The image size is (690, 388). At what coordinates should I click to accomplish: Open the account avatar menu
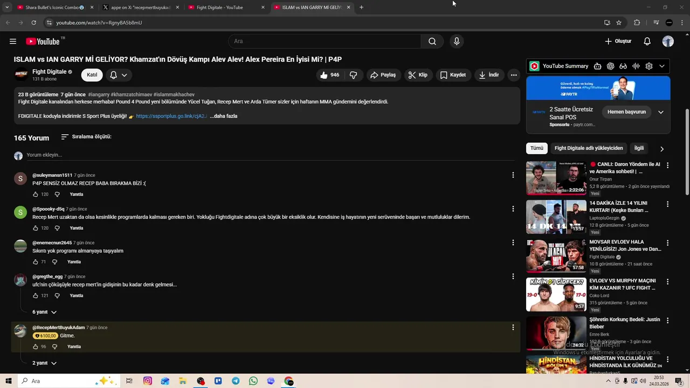point(668,41)
